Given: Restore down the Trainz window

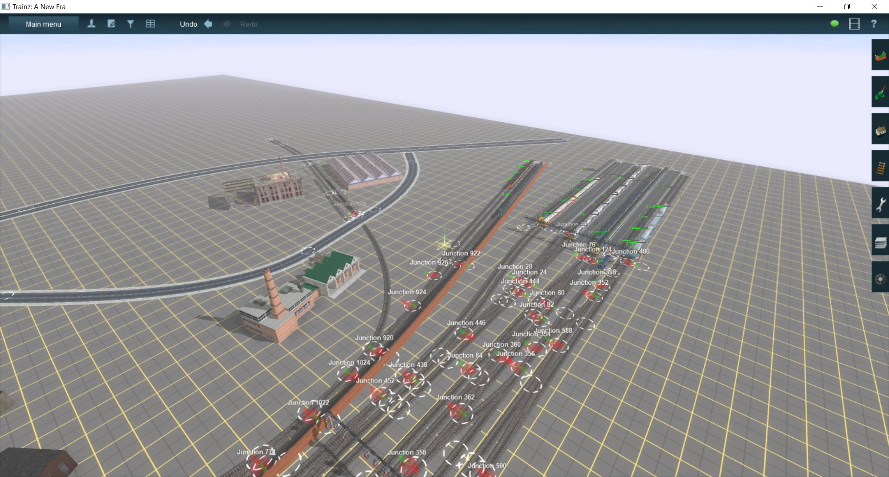Looking at the screenshot, I should [847, 6].
